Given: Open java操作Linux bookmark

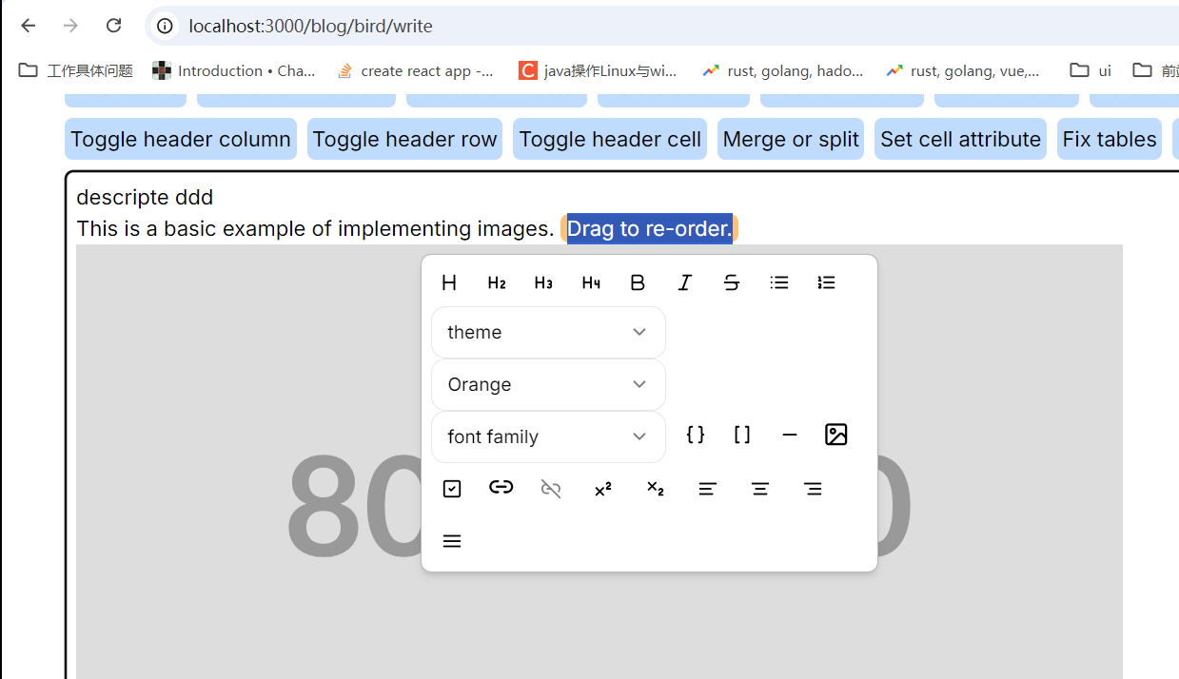Looking at the screenshot, I should [598, 70].
